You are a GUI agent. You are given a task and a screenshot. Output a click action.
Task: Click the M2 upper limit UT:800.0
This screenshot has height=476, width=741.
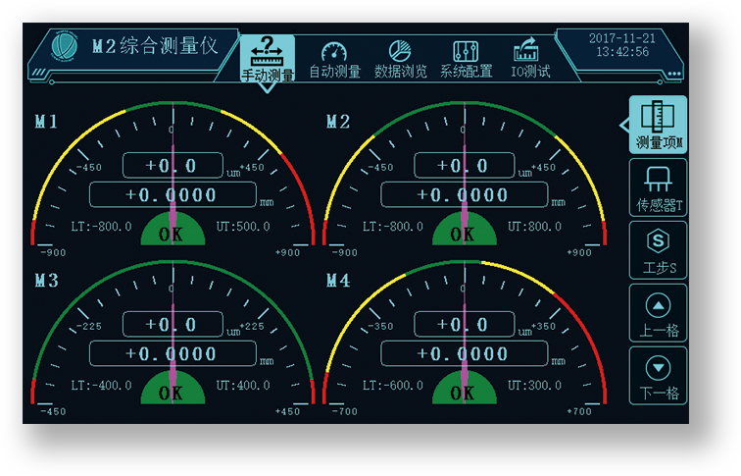pos(534,227)
